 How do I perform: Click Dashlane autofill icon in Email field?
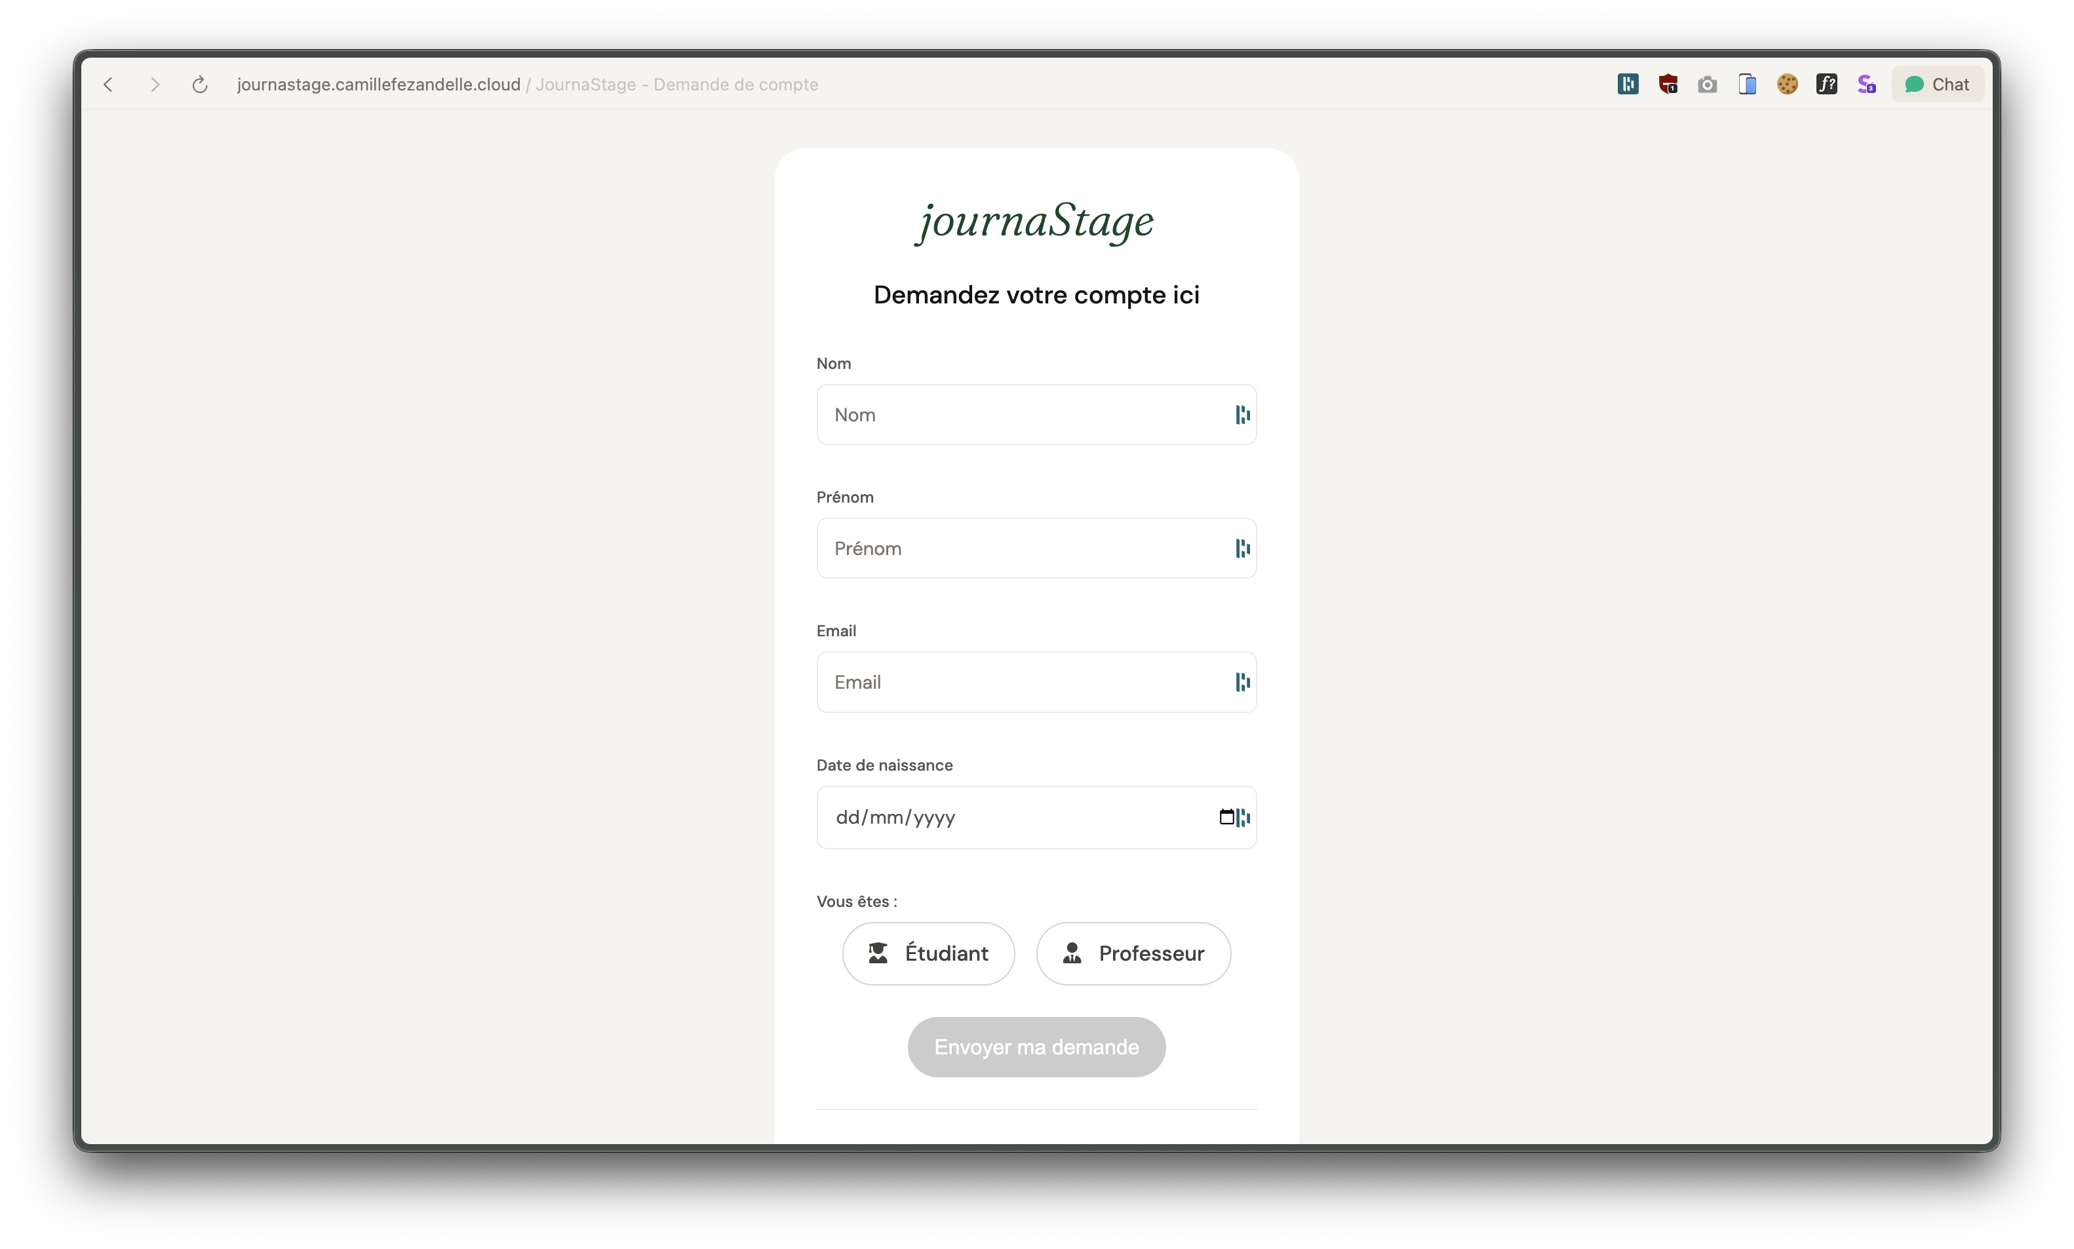click(1242, 682)
